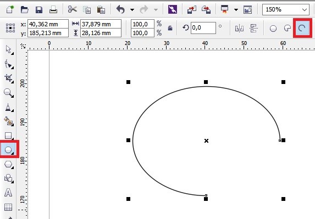Open the welcome screen icon

247,10
